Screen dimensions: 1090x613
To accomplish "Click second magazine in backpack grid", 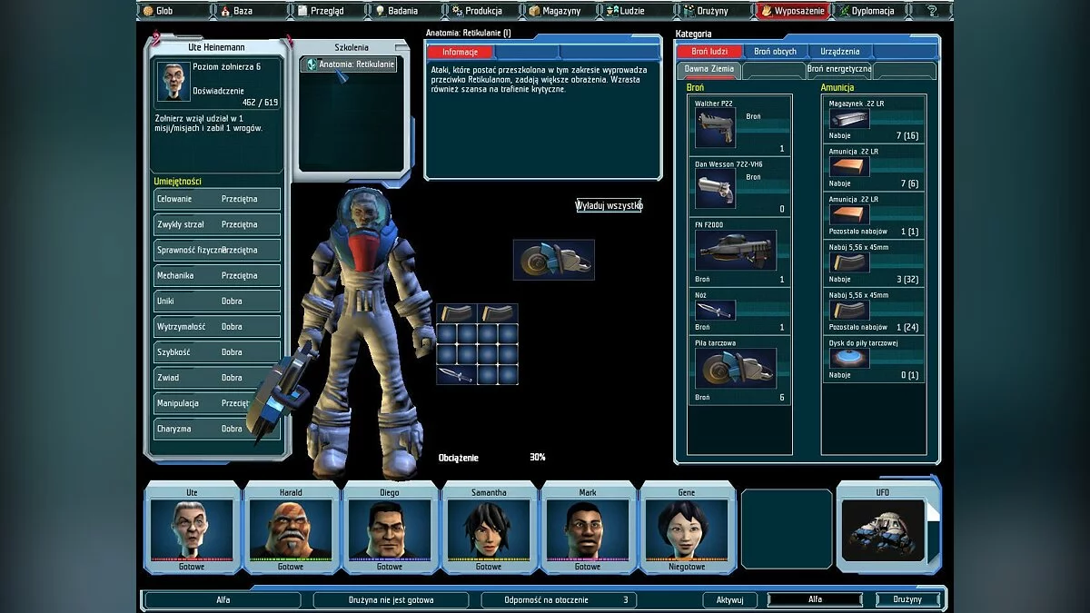I will [x=498, y=313].
